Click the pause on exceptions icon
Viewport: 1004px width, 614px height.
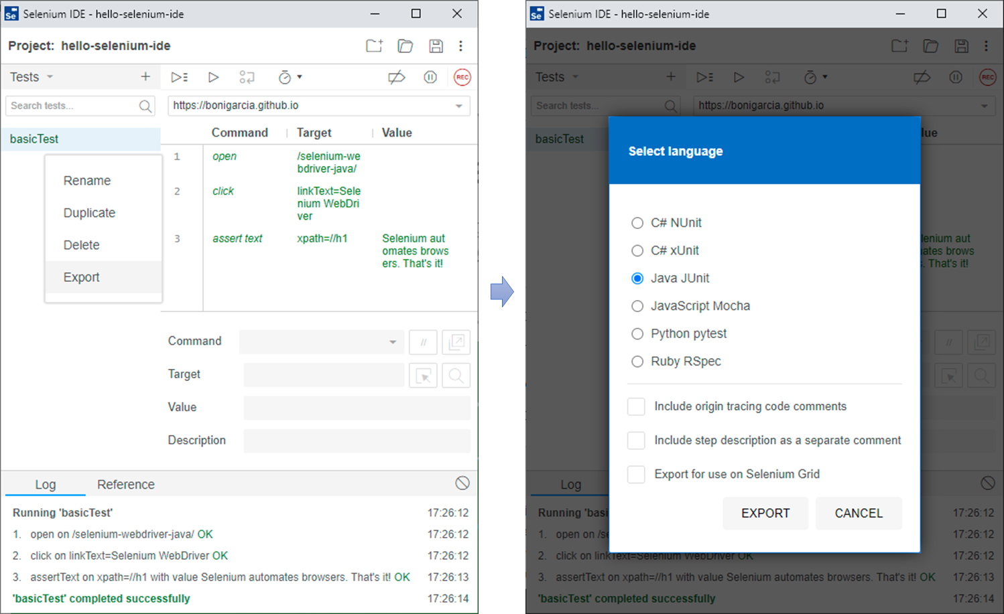430,78
